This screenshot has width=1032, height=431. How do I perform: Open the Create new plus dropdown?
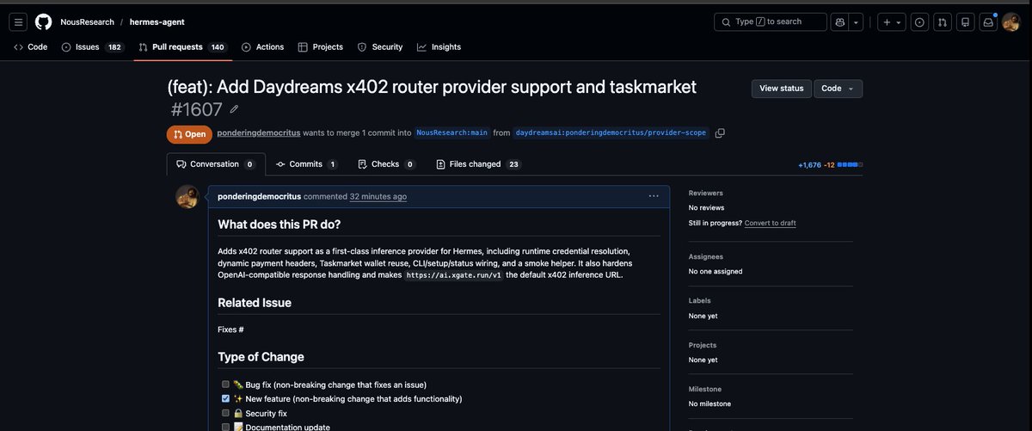tap(892, 22)
